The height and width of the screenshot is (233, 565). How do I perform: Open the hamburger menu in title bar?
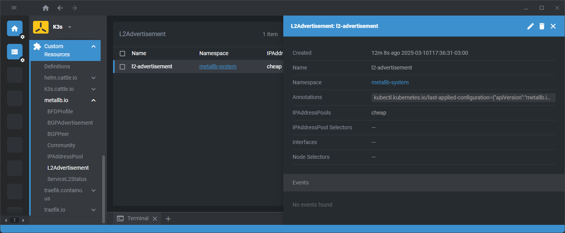pyautogui.click(x=14, y=8)
